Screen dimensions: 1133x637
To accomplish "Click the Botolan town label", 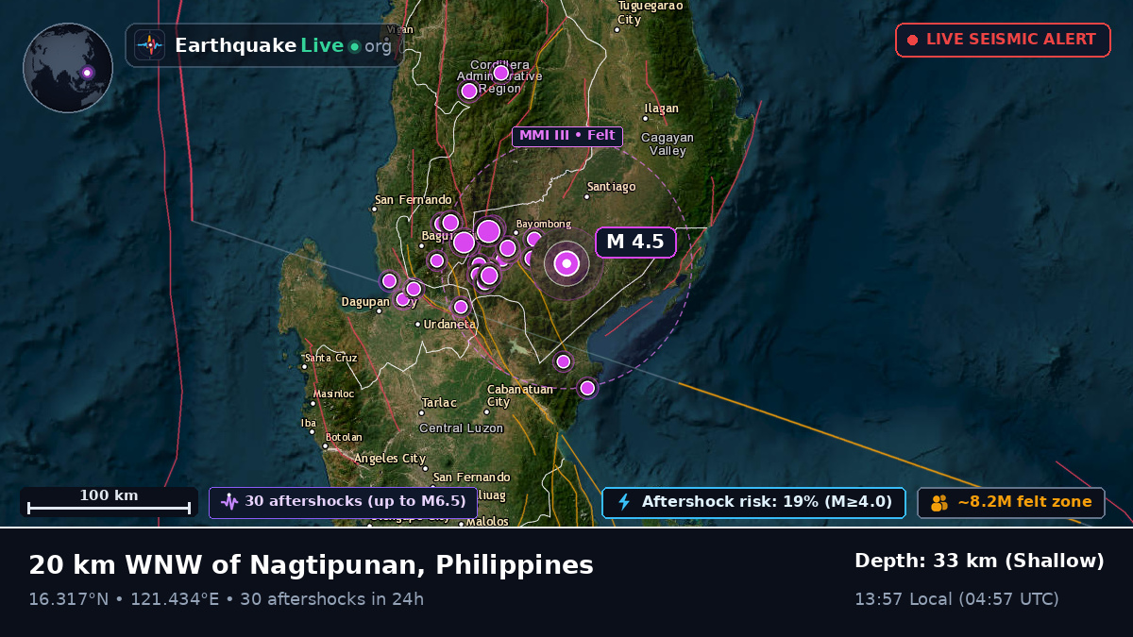I will (x=344, y=437).
